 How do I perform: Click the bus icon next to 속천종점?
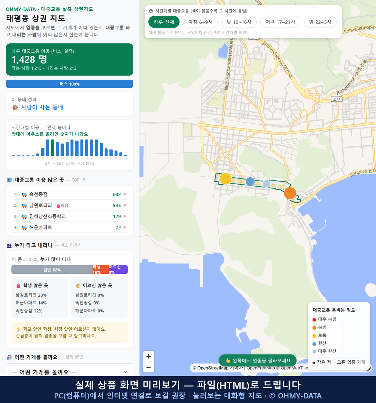pos(25,195)
